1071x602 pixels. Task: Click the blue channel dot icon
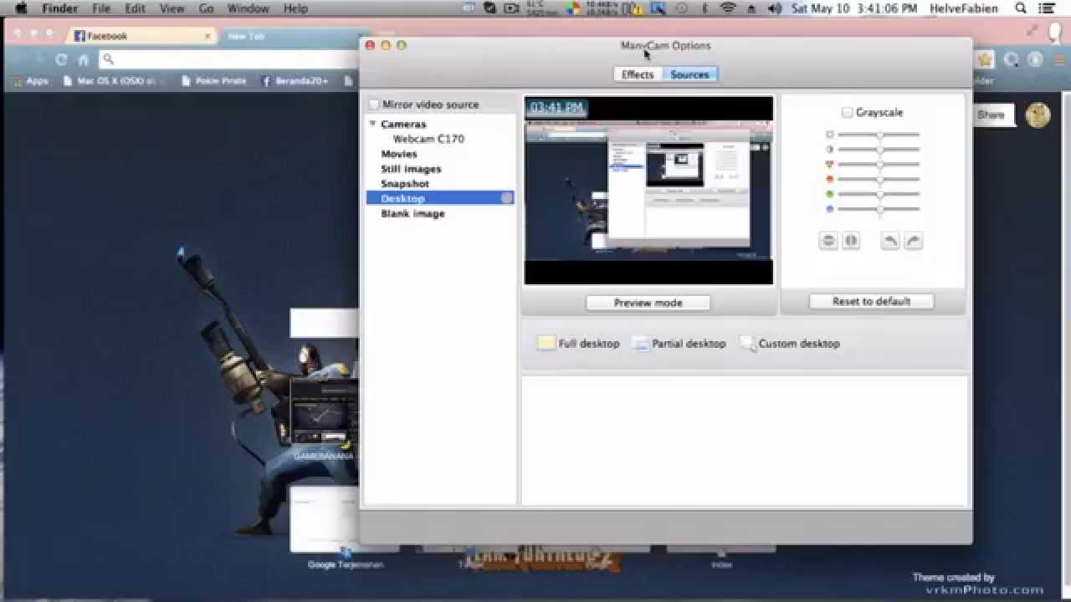829,209
